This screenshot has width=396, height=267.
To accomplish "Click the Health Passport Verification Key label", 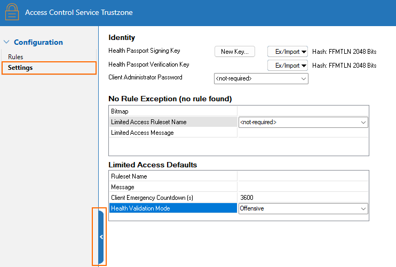I will [x=149, y=64].
